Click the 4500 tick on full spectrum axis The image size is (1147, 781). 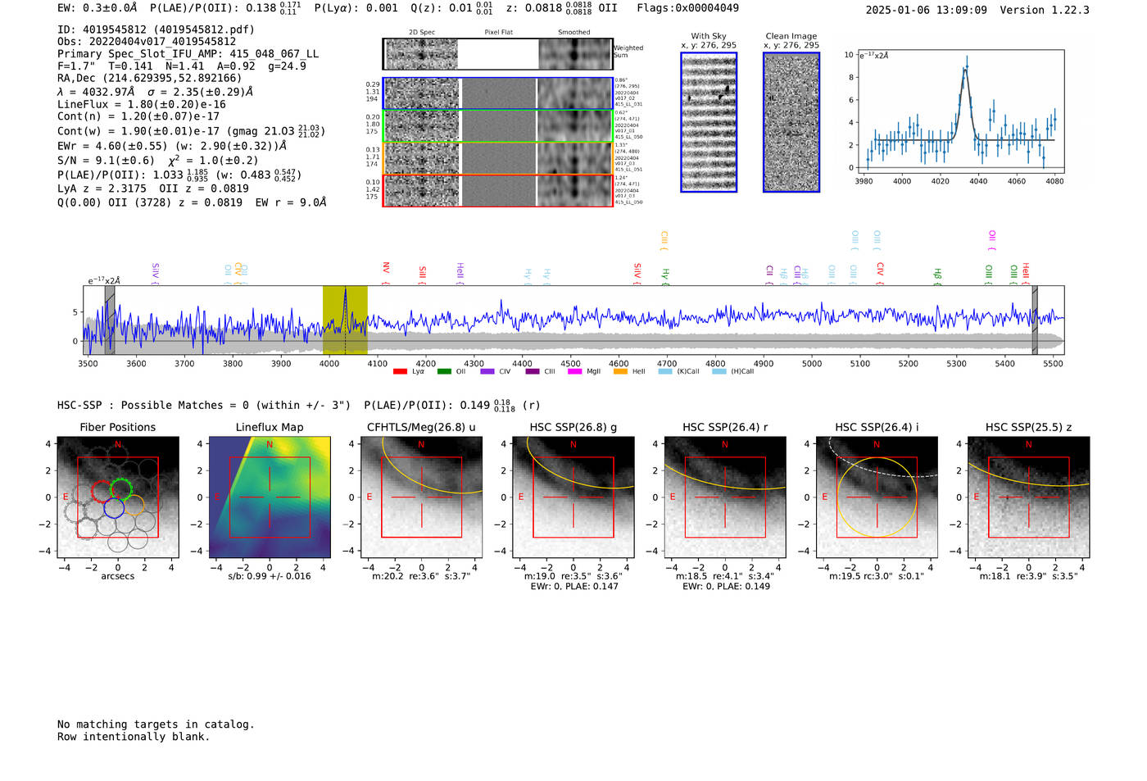(x=570, y=364)
